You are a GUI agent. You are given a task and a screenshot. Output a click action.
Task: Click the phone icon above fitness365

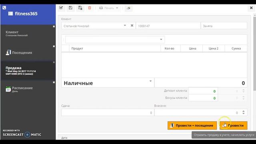point(4,8)
